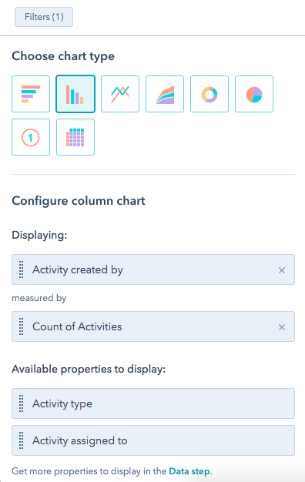Click drag handle of Activity created by
305x482 pixels.
(x=22, y=269)
